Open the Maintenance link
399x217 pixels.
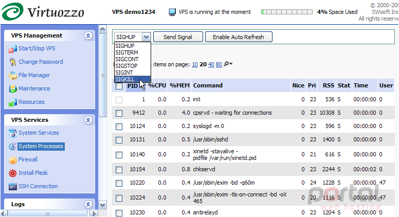tap(34, 88)
